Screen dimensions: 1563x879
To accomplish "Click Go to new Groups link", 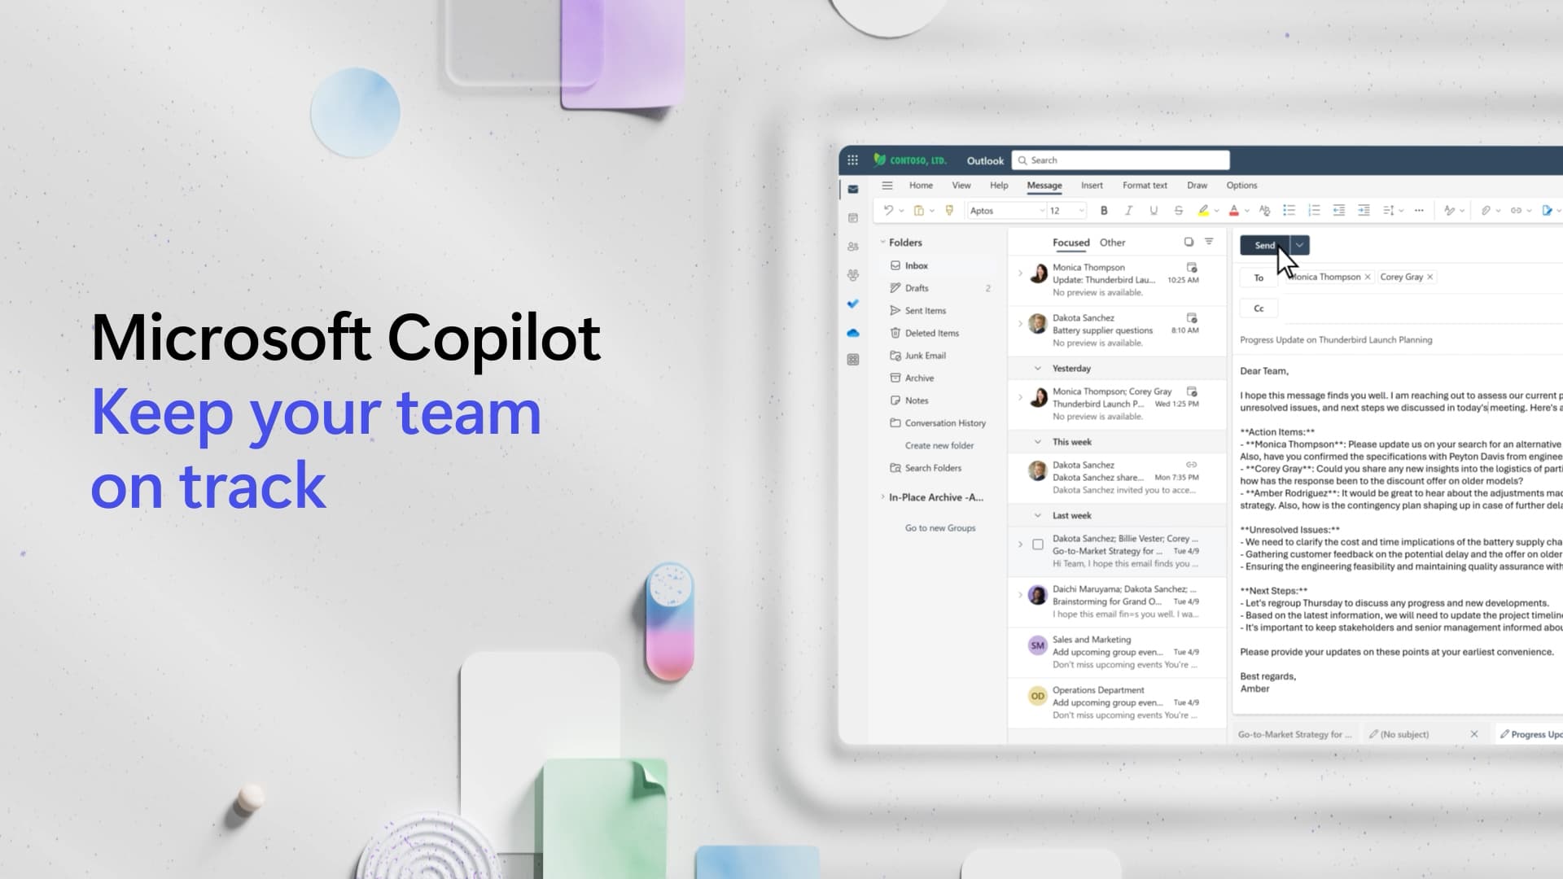I will (x=939, y=527).
